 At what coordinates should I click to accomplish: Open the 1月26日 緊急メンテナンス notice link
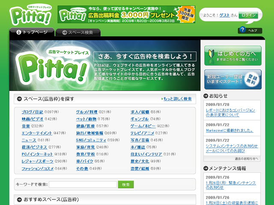(x=231, y=185)
